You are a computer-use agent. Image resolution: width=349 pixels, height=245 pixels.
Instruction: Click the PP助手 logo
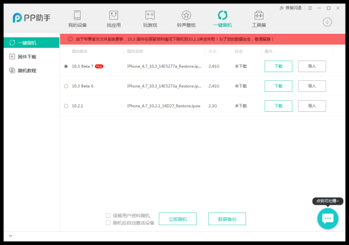[x=31, y=18]
